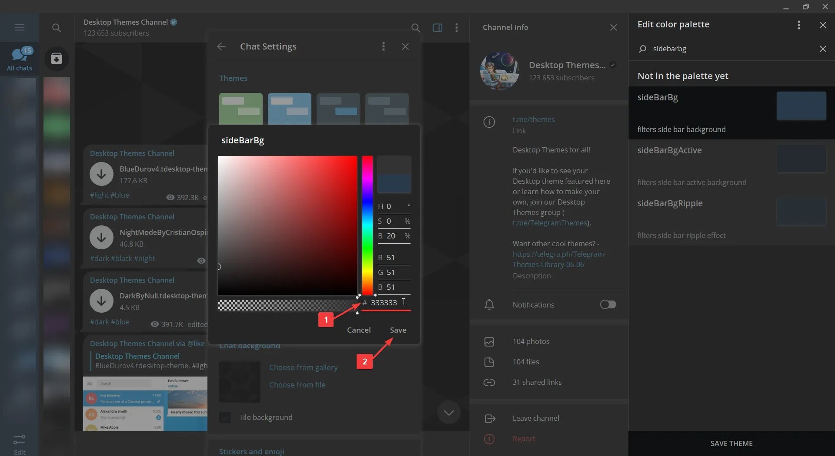Click the #dark hashtag on NightMode post

coord(100,258)
